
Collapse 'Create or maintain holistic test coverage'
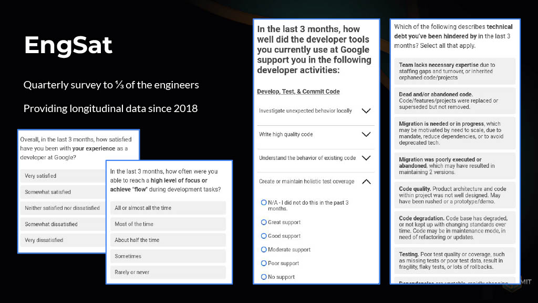pos(366,181)
